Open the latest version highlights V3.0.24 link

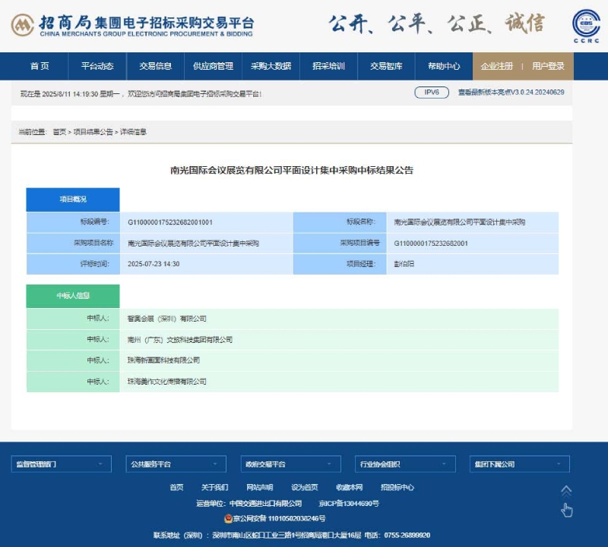coord(511,93)
